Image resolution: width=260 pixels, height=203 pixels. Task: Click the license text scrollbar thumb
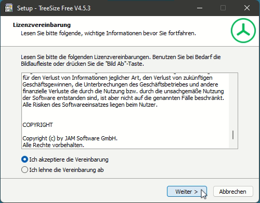pyautogui.click(x=233, y=135)
